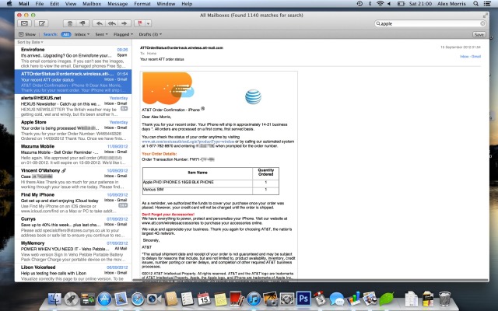The width and height of the screenshot is (498, 311).
Task: Open the Flagged favorites dropdown
Action: [123, 34]
